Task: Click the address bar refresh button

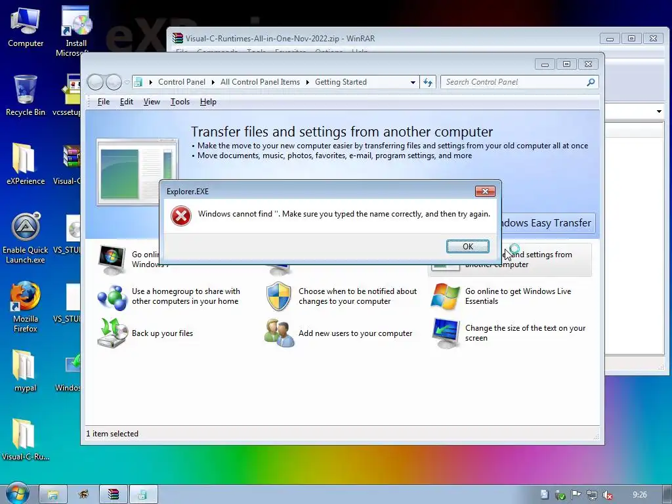Action: (x=428, y=82)
